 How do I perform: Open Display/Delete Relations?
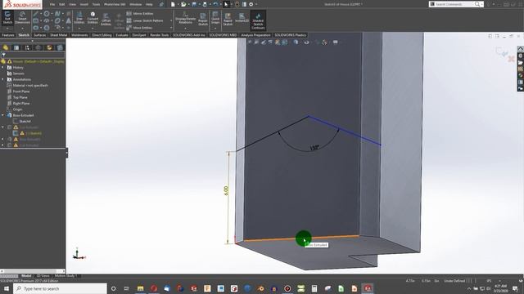point(186,18)
